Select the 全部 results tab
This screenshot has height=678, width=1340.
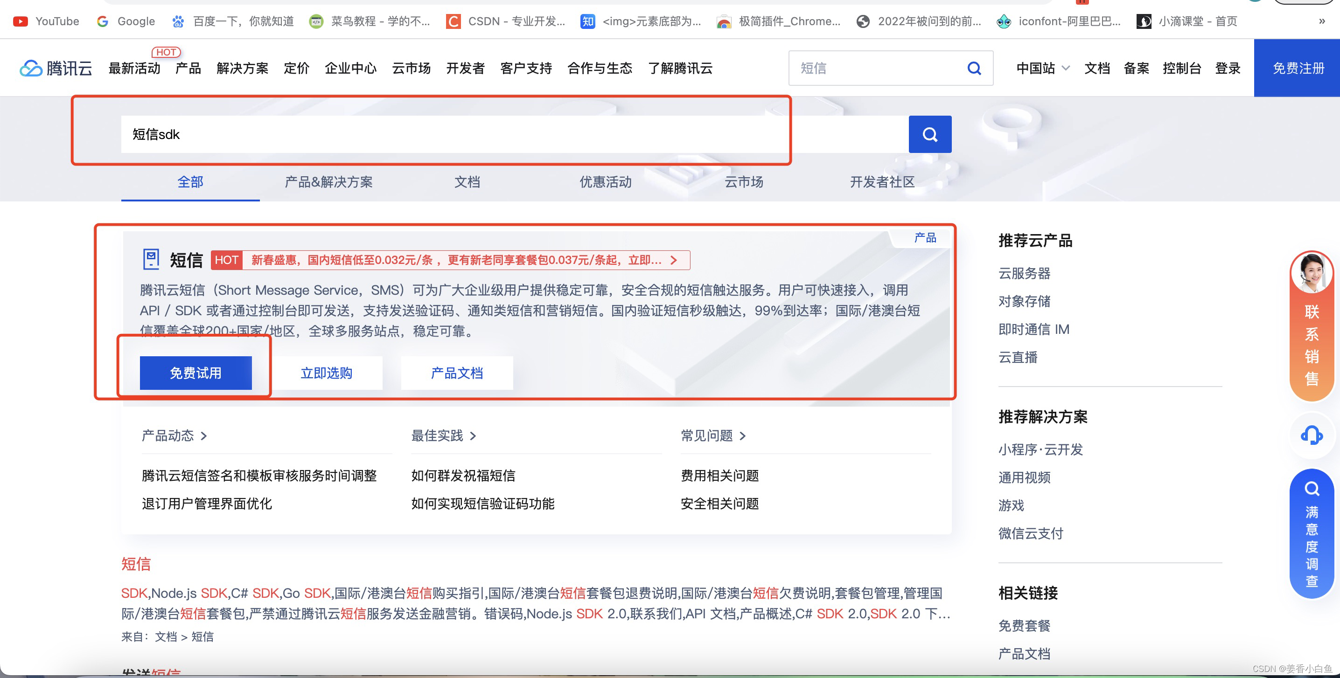[x=190, y=182]
